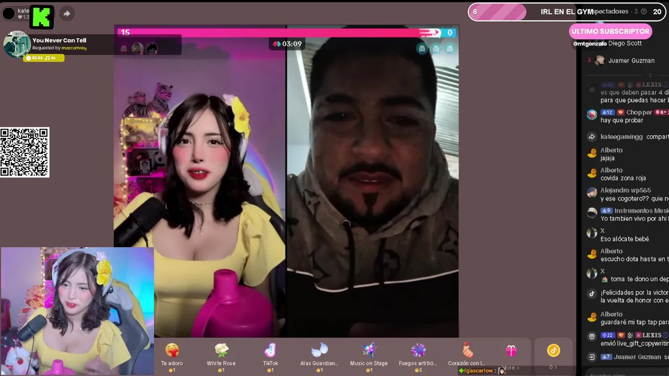
Task: Expand the top viewers chevron
Action: [650, 75]
